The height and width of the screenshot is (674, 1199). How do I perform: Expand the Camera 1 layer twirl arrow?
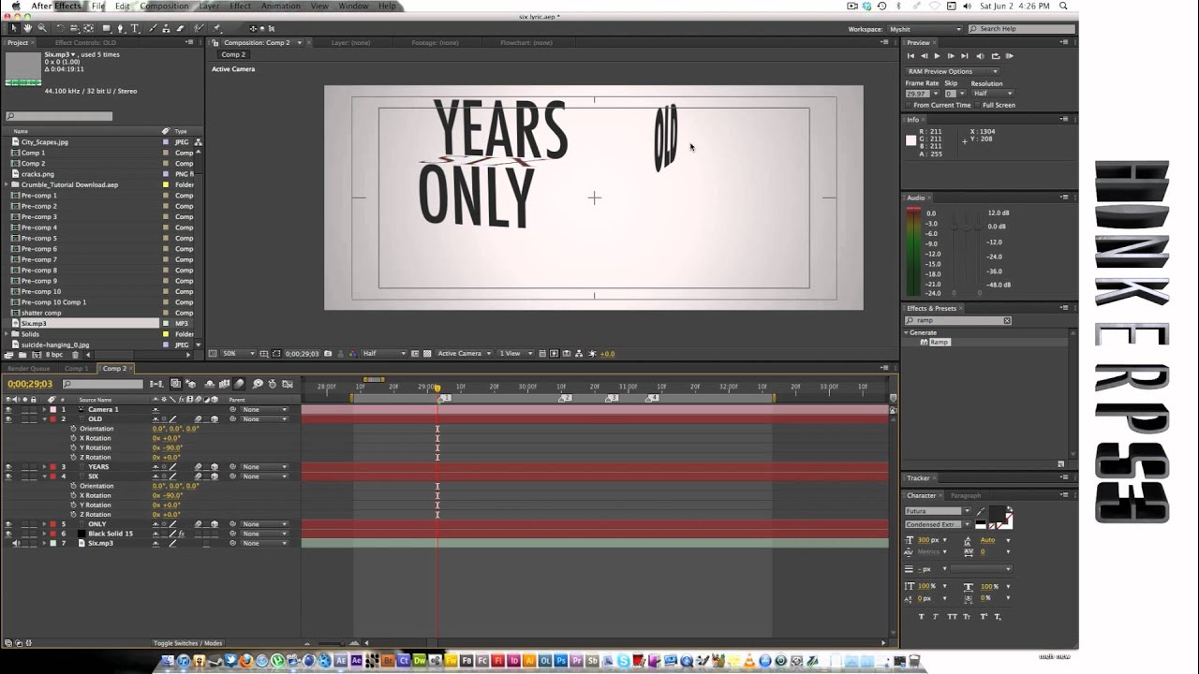click(x=44, y=409)
